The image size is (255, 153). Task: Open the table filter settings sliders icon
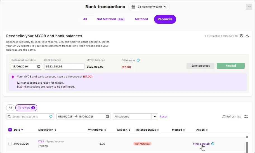[x=246, y=117]
